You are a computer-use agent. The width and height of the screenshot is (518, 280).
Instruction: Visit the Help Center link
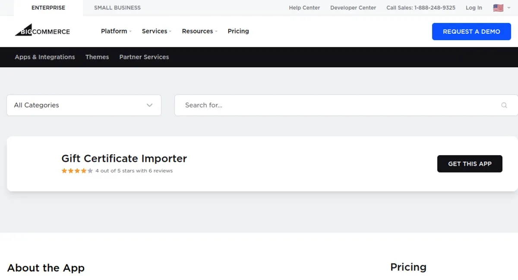(x=304, y=8)
